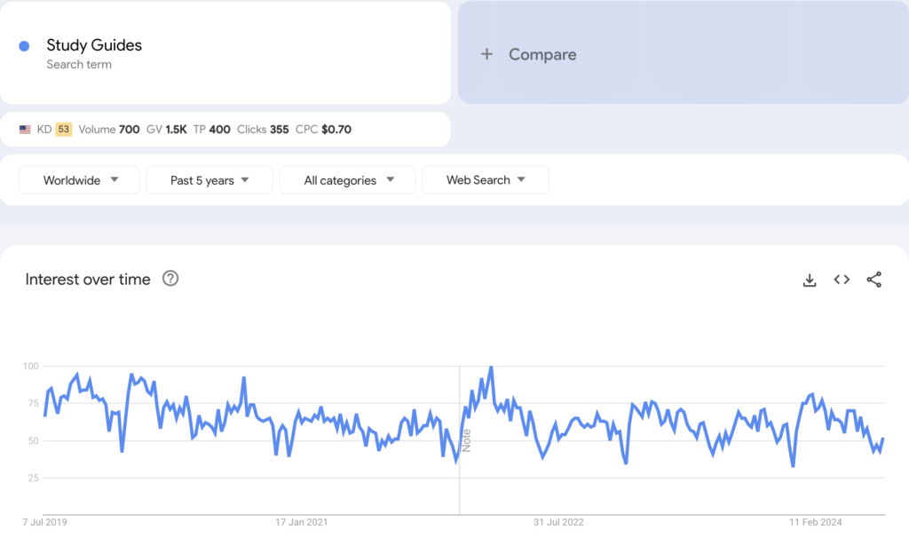Image resolution: width=909 pixels, height=546 pixels.
Task: Click the Volume 700 metric
Action: click(109, 130)
